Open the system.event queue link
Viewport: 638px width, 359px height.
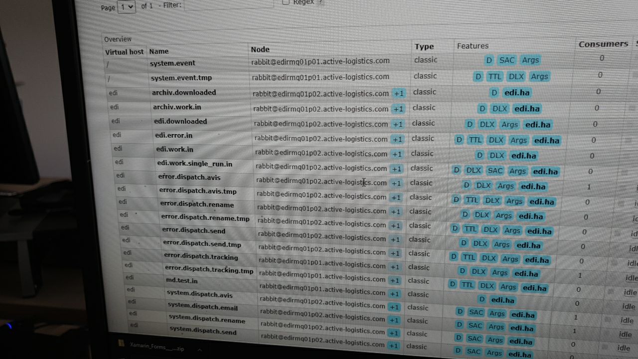tap(173, 63)
